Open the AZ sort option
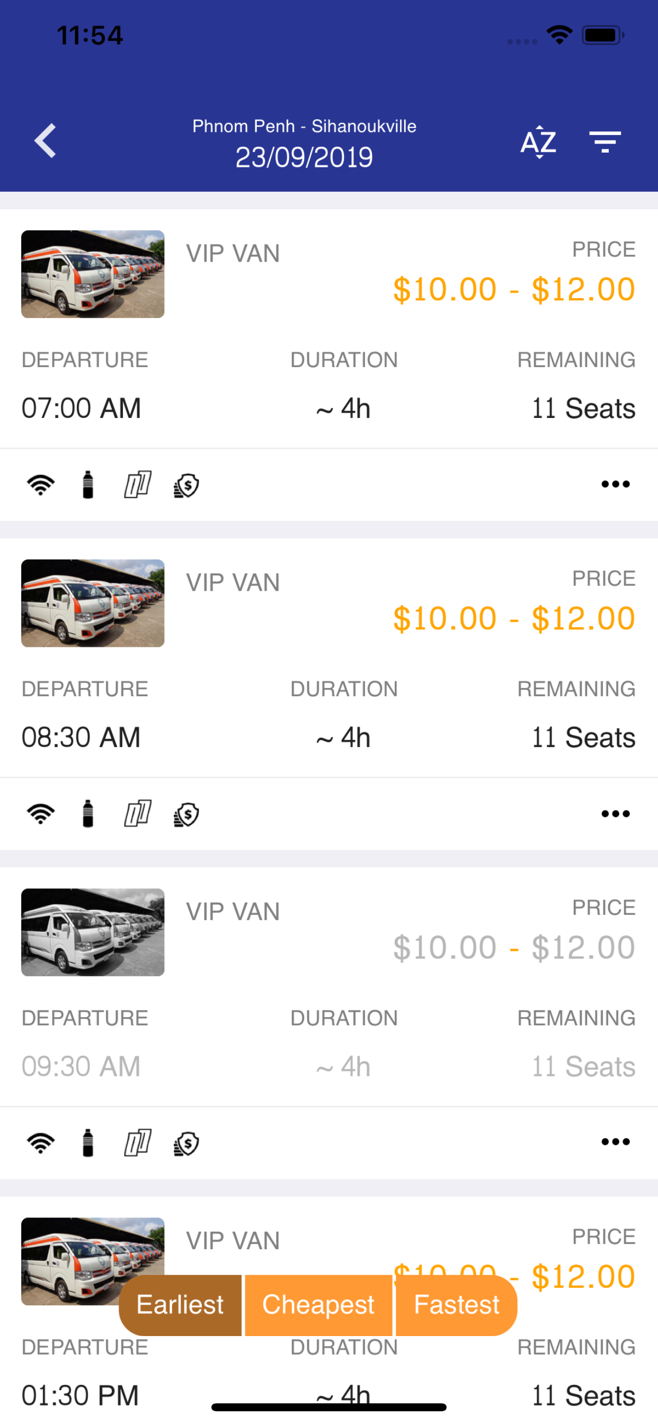658x1424 pixels. click(538, 142)
